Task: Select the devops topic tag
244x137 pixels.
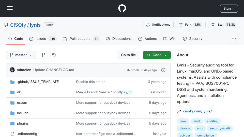Action: 185,128
